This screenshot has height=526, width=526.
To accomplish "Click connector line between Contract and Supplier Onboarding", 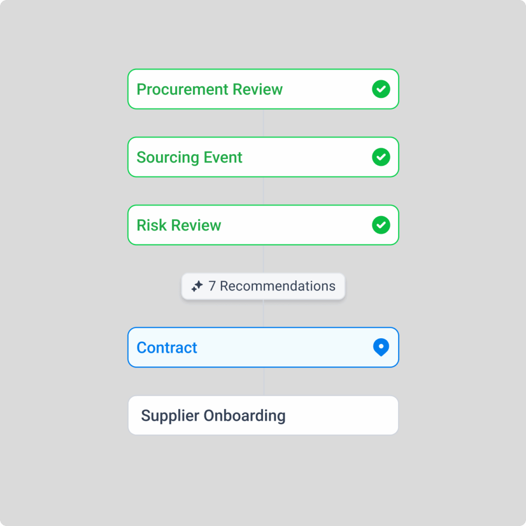I will [264, 381].
